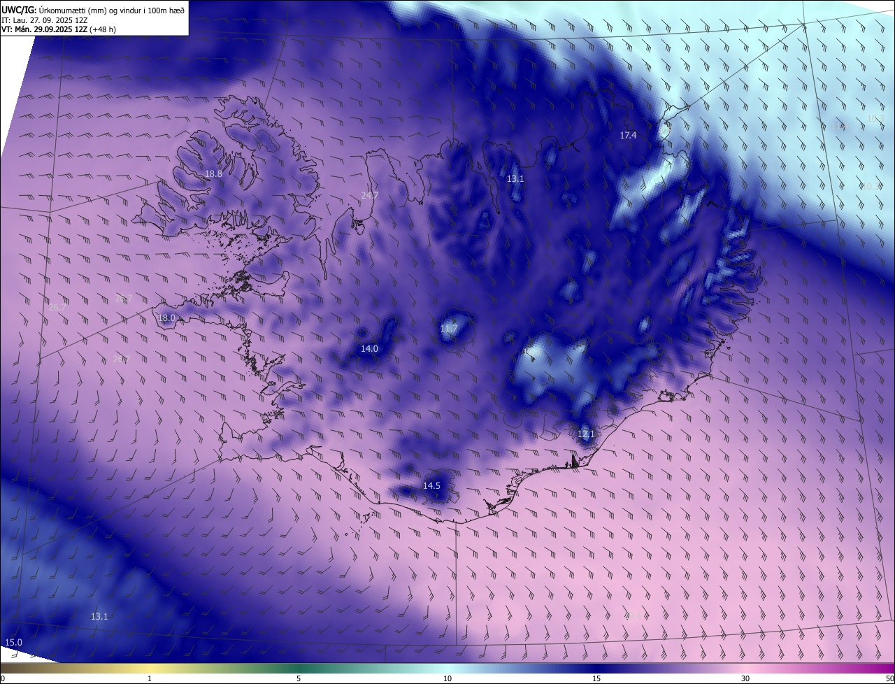
Task: Click the colorbar tick label 5
Action: 299,678
